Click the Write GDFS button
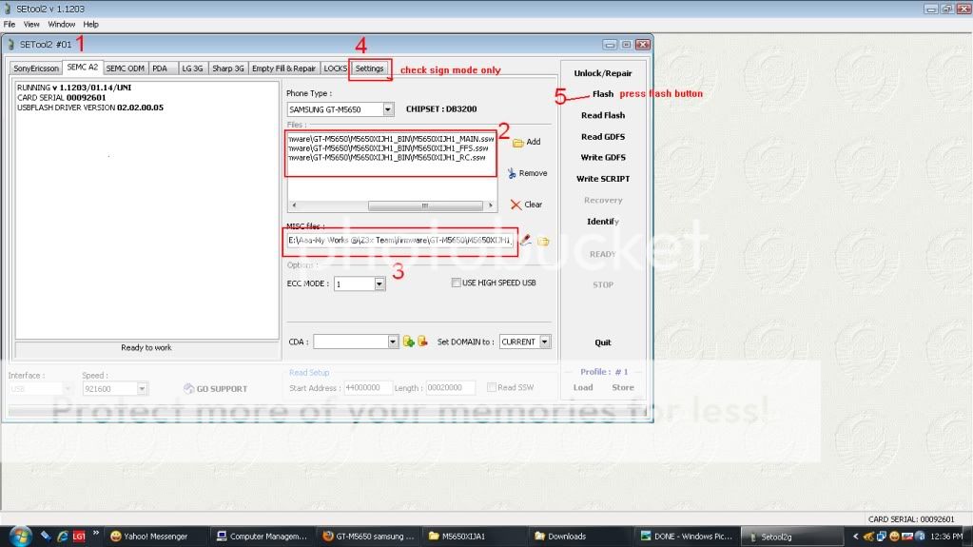Screen dimensions: 973x547 point(603,158)
